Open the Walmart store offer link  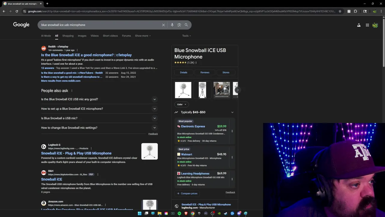[x=186, y=154]
